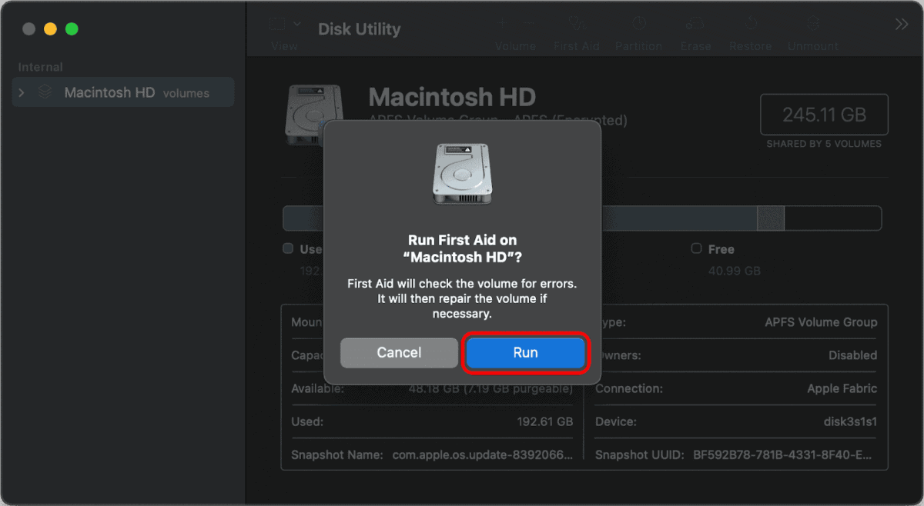924x506 pixels.
Task: Click the "disk3s1s1" device value
Action: coord(850,421)
